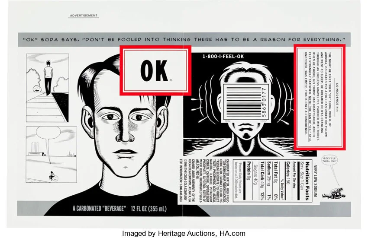Click the "Nutrition Facts" heading
Viewport: 368px width, 238px height.
click(x=307, y=181)
